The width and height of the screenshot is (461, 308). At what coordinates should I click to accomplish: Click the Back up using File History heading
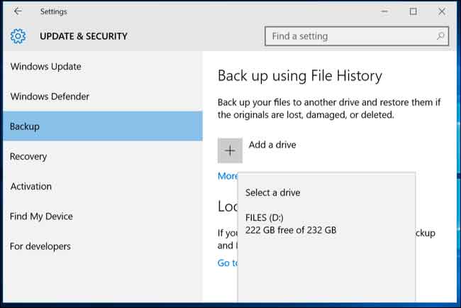click(300, 76)
